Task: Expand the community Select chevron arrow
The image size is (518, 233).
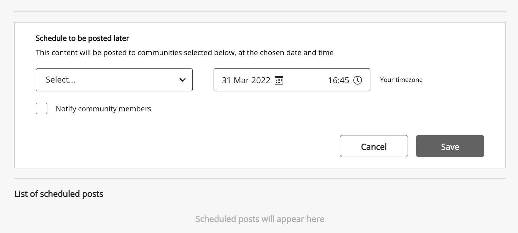Action: click(183, 80)
